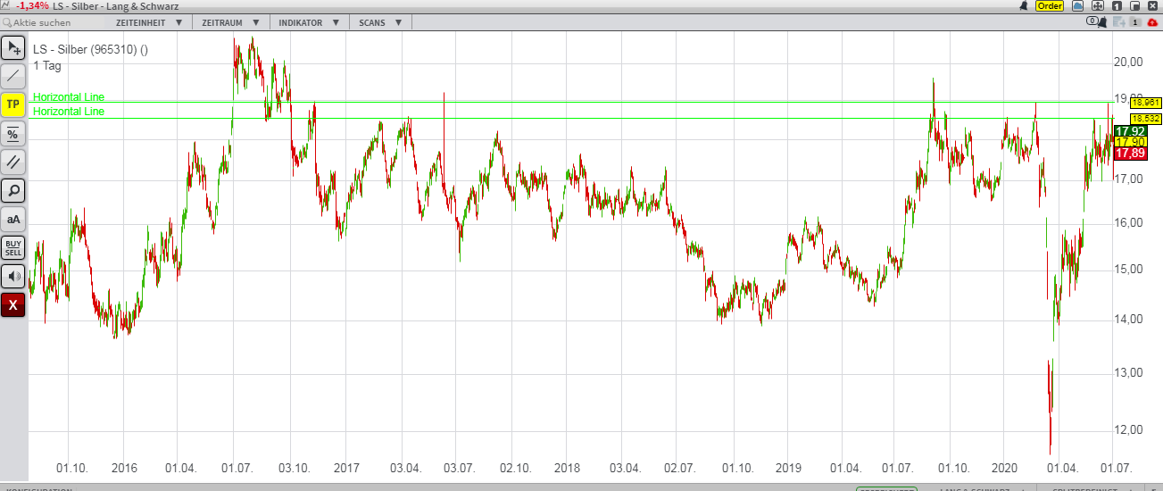The width and height of the screenshot is (1163, 491).
Task: Click the 18,961 horizontal line price tag
Action: (x=1145, y=103)
